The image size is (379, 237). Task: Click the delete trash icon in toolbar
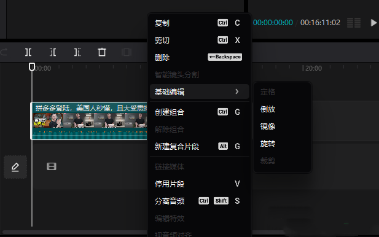click(x=102, y=52)
